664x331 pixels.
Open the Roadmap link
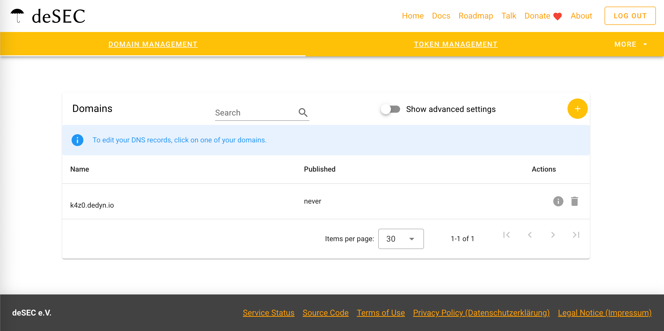pos(476,16)
